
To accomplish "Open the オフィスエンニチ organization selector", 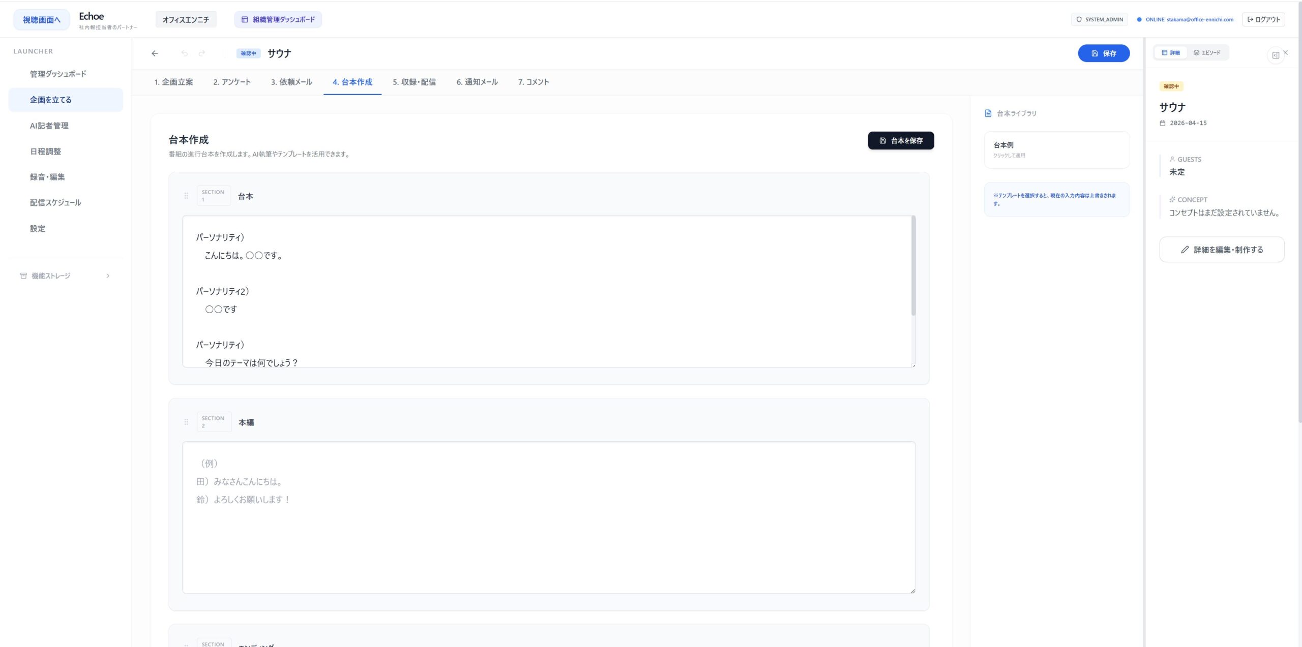I will tap(186, 20).
